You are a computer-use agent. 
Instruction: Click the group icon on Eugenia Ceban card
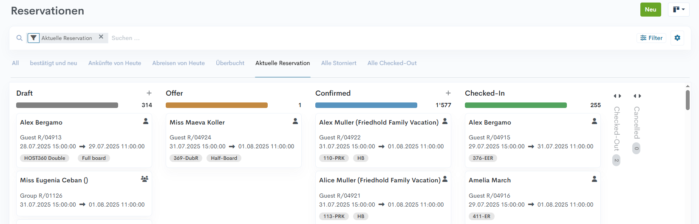pos(144,179)
